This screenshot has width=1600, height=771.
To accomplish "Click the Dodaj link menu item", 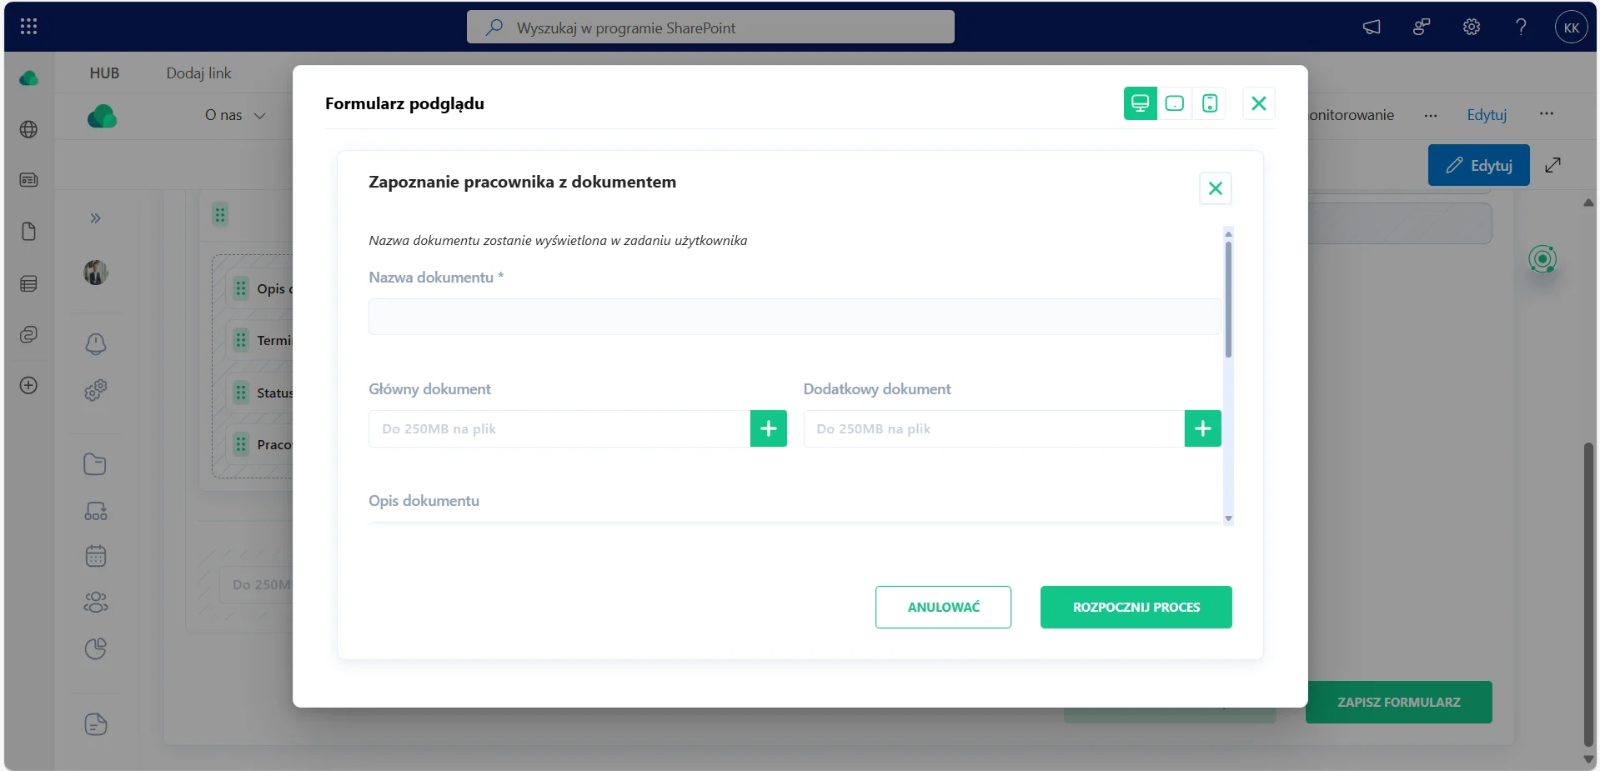I will point(198,73).
